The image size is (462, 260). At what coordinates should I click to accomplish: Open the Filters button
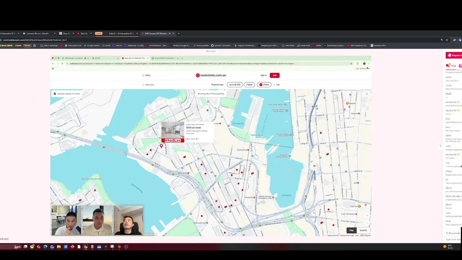(264, 84)
